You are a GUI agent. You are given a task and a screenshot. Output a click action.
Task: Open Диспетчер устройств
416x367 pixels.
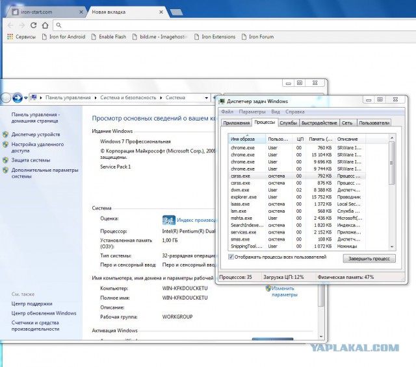[x=36, y=134]
